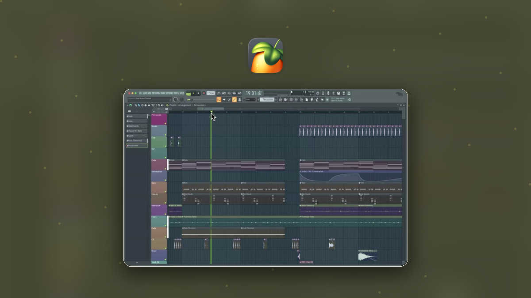
Task: Click the microphone one-click recording icon
Action: [x=328, y=93]
